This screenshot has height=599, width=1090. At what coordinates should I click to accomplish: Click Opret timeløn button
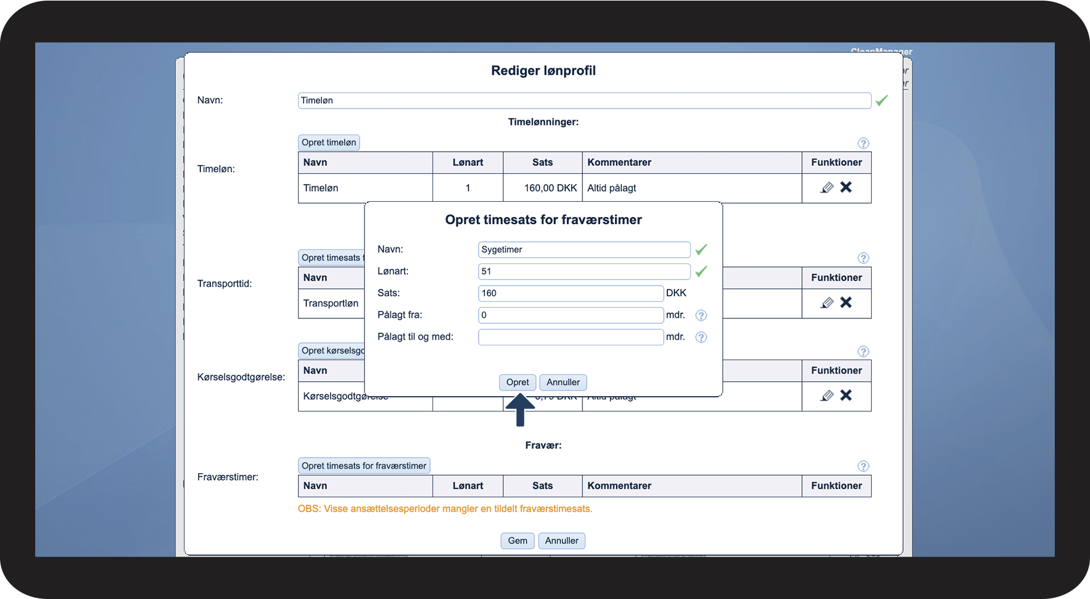328,143
